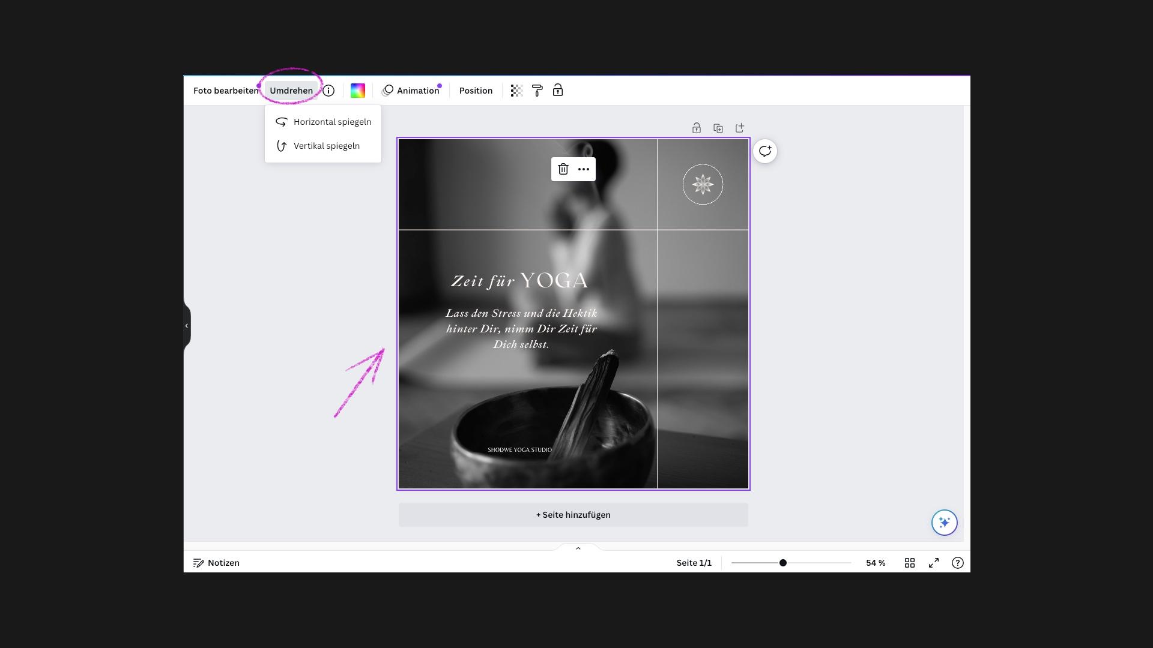
Task: Switch to grid view of pages
Action: click(x=910, y=563)
